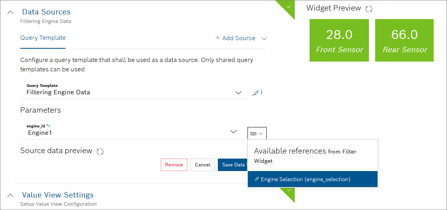This screenshot has width=447, height=210.
Task: Click the Cancel button
Action: coord(203,165)
